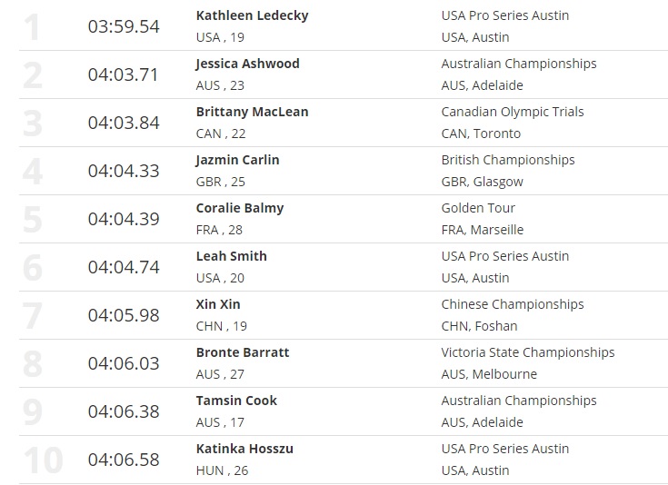Image resolution: width=668 pixels, height=485 pixels.
Task: Click Leah Smith swimmer name
Action: coord(231,256)
